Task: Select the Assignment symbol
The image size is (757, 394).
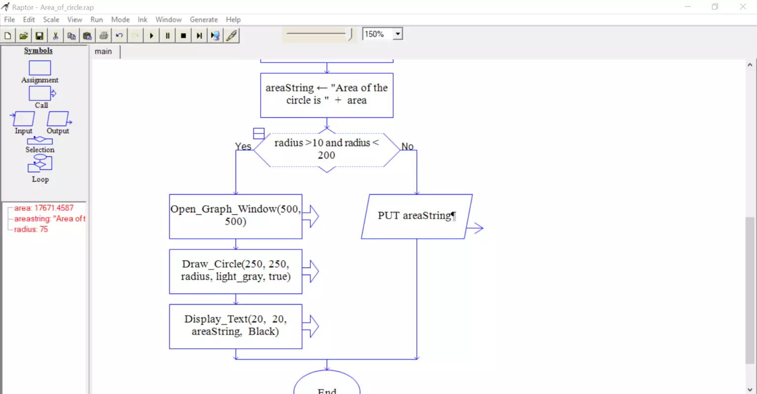Action: pyautogui.click(x=40, y=72)
